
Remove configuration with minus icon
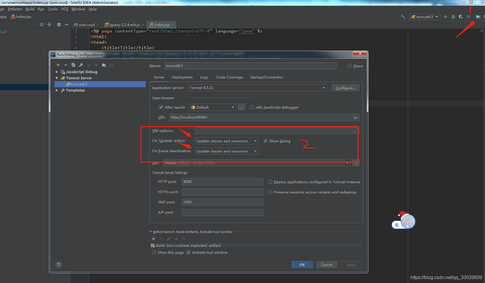tap(66, 65)
